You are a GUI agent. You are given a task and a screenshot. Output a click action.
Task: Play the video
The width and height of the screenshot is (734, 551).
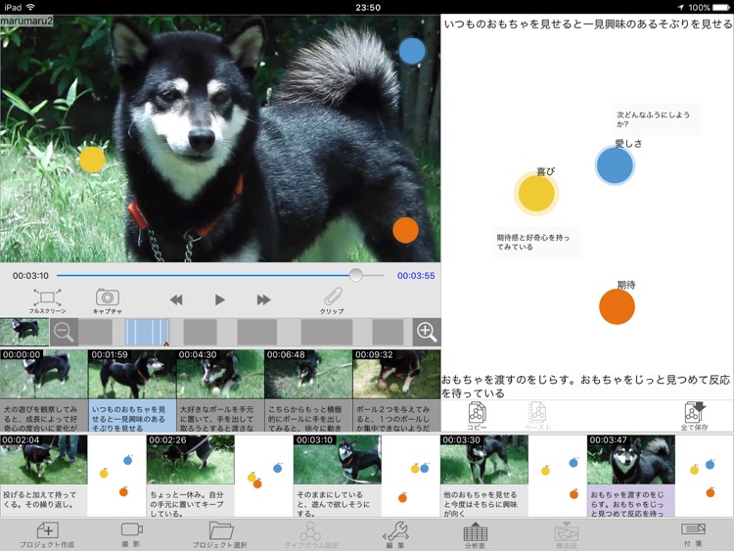click(x=219, y=299)
